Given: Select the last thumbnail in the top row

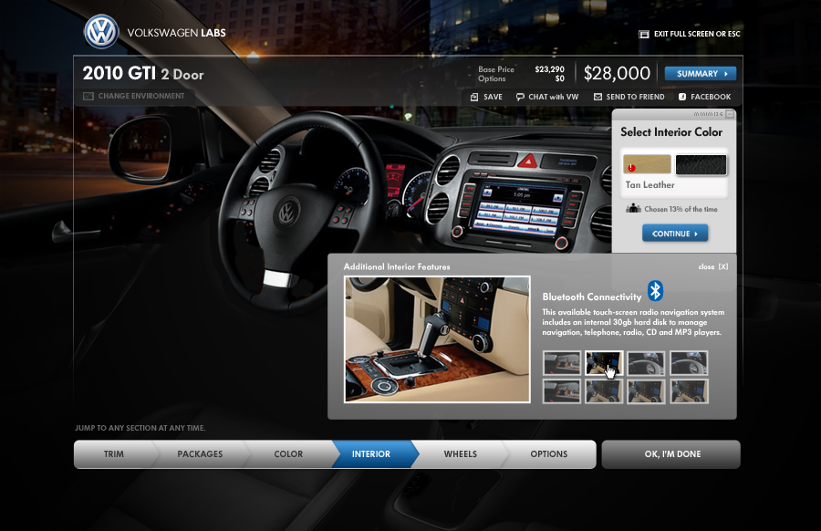Looking at the screenshot, I should pyautogui.click(x=689, y=363).
